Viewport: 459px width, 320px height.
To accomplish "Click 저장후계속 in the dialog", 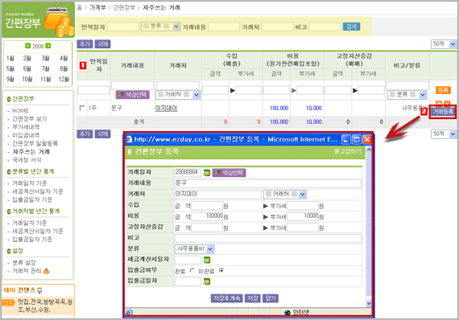I will 226,298.
